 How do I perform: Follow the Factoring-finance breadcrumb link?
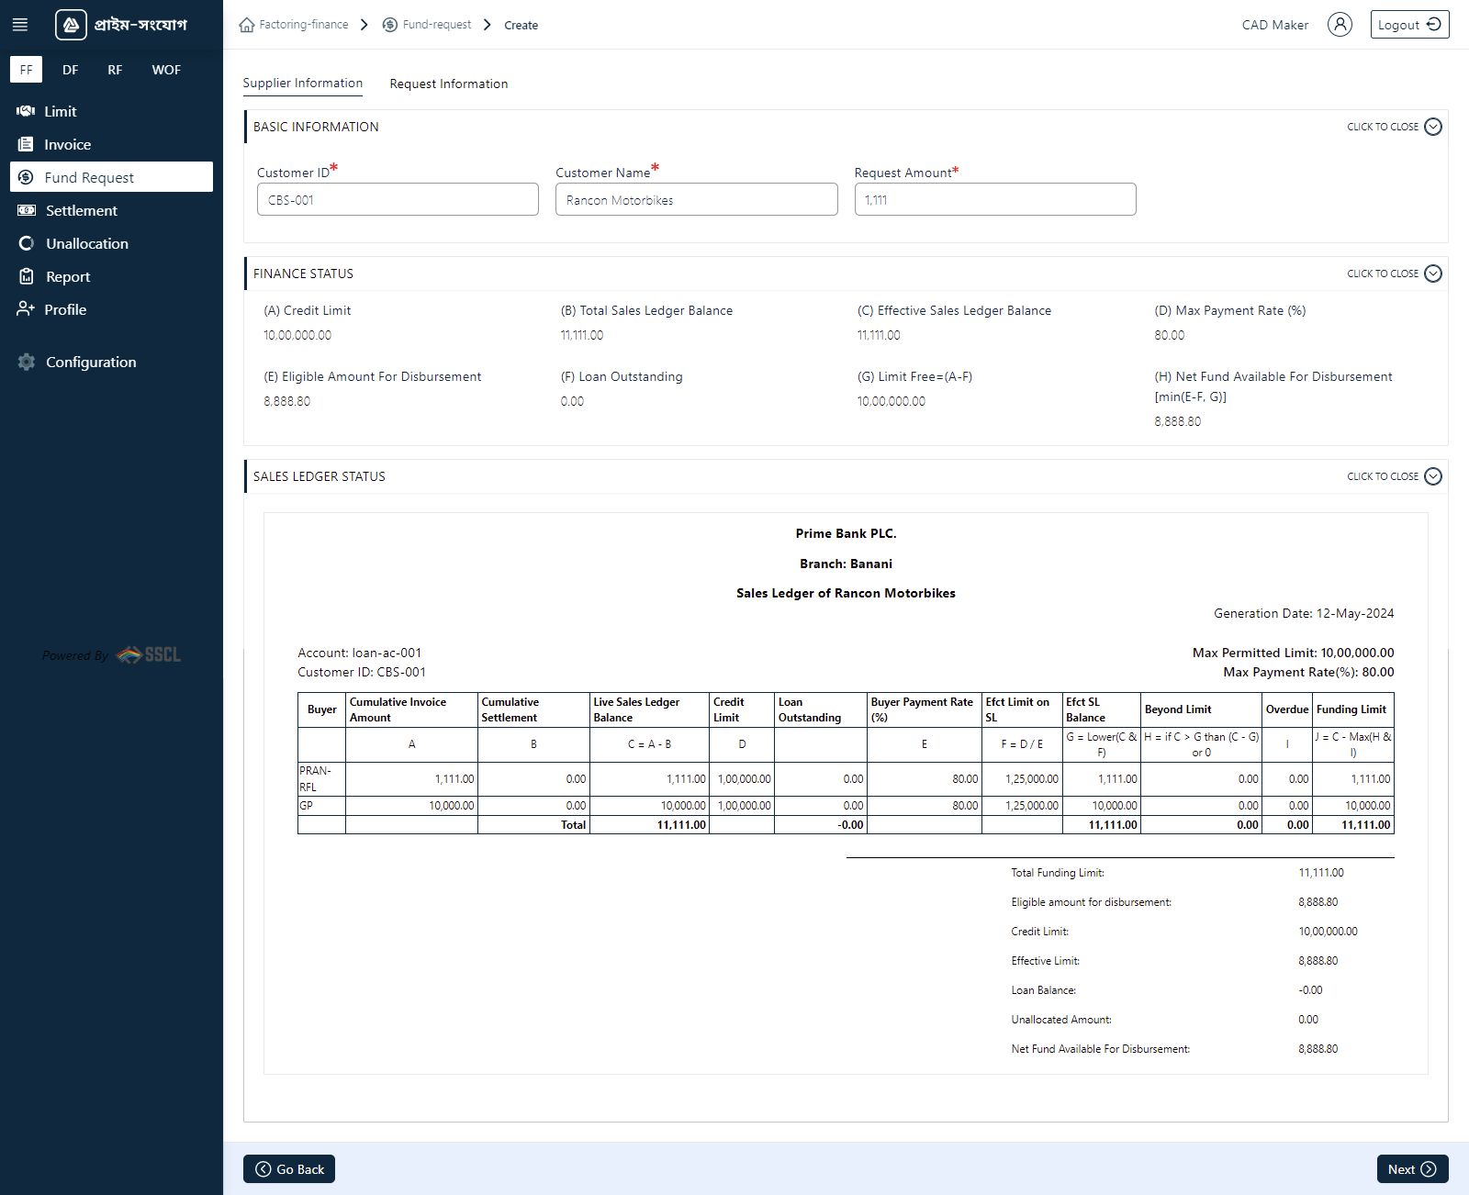pyautogui.click(x=304, y=25)
